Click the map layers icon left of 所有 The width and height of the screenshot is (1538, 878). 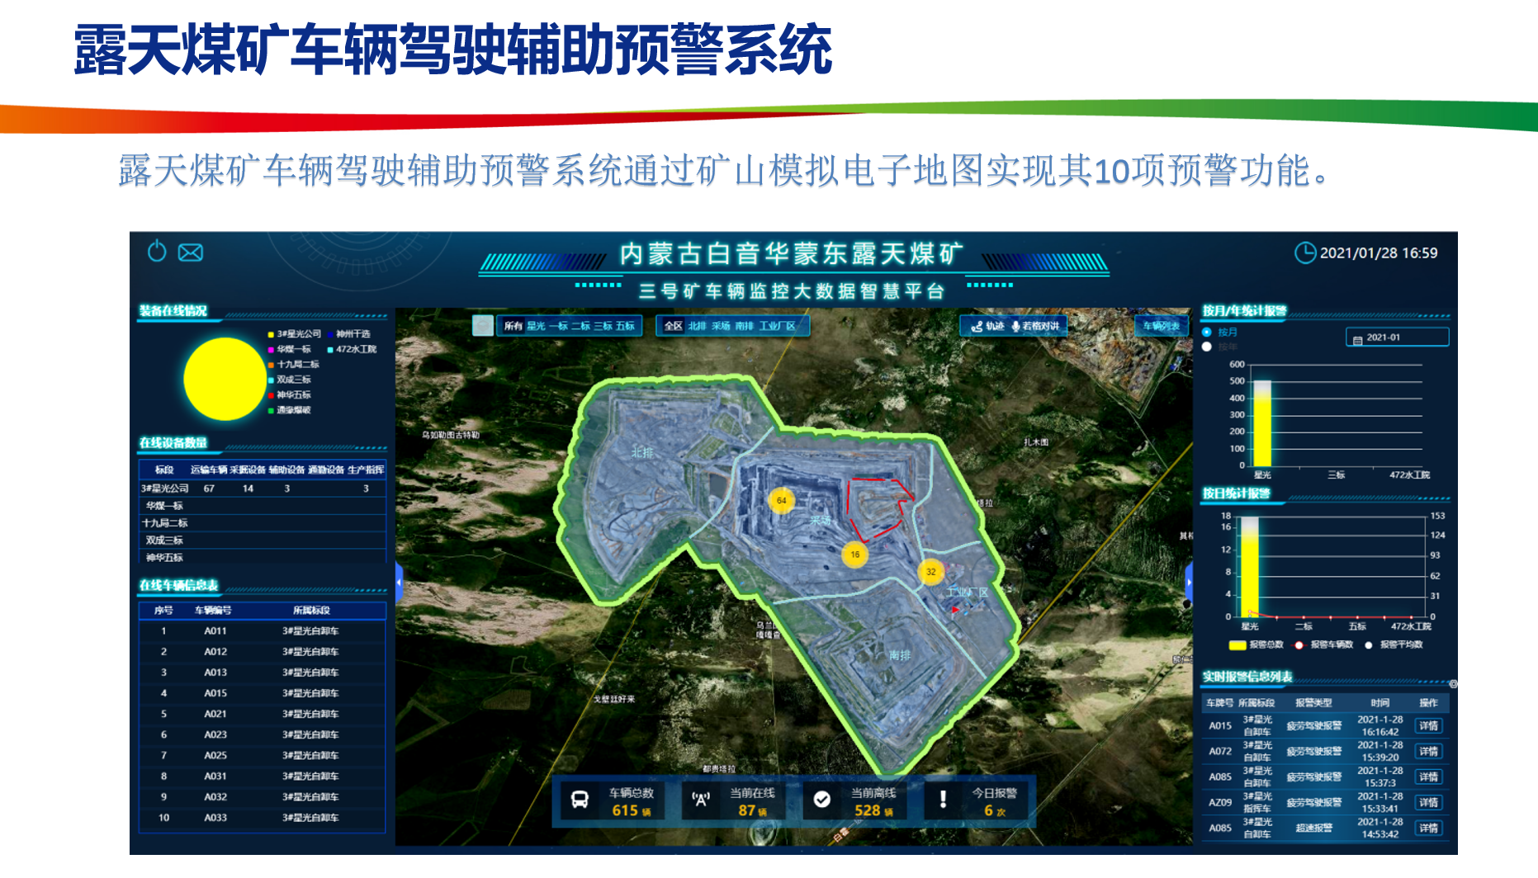pyautogui.click(x=483, y=326)
